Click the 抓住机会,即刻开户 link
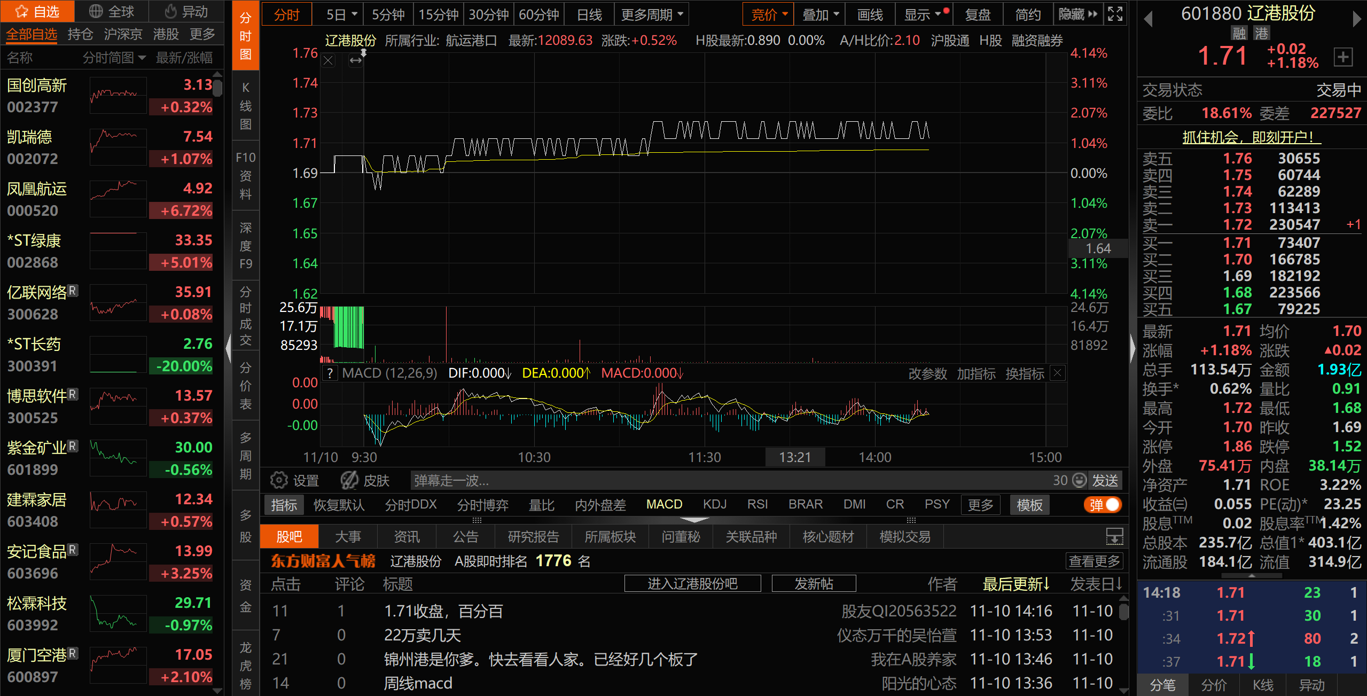1367x696 pixels. click(1251, 137)
